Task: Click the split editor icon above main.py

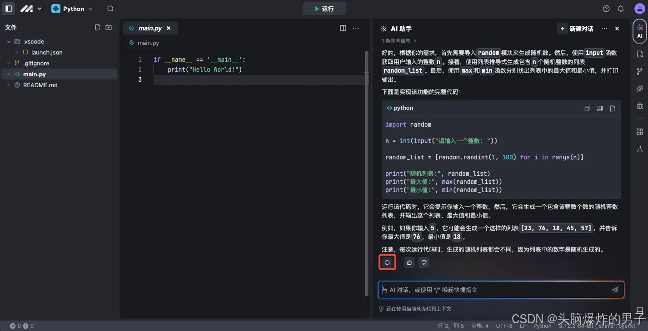Action: pos(343,28)
